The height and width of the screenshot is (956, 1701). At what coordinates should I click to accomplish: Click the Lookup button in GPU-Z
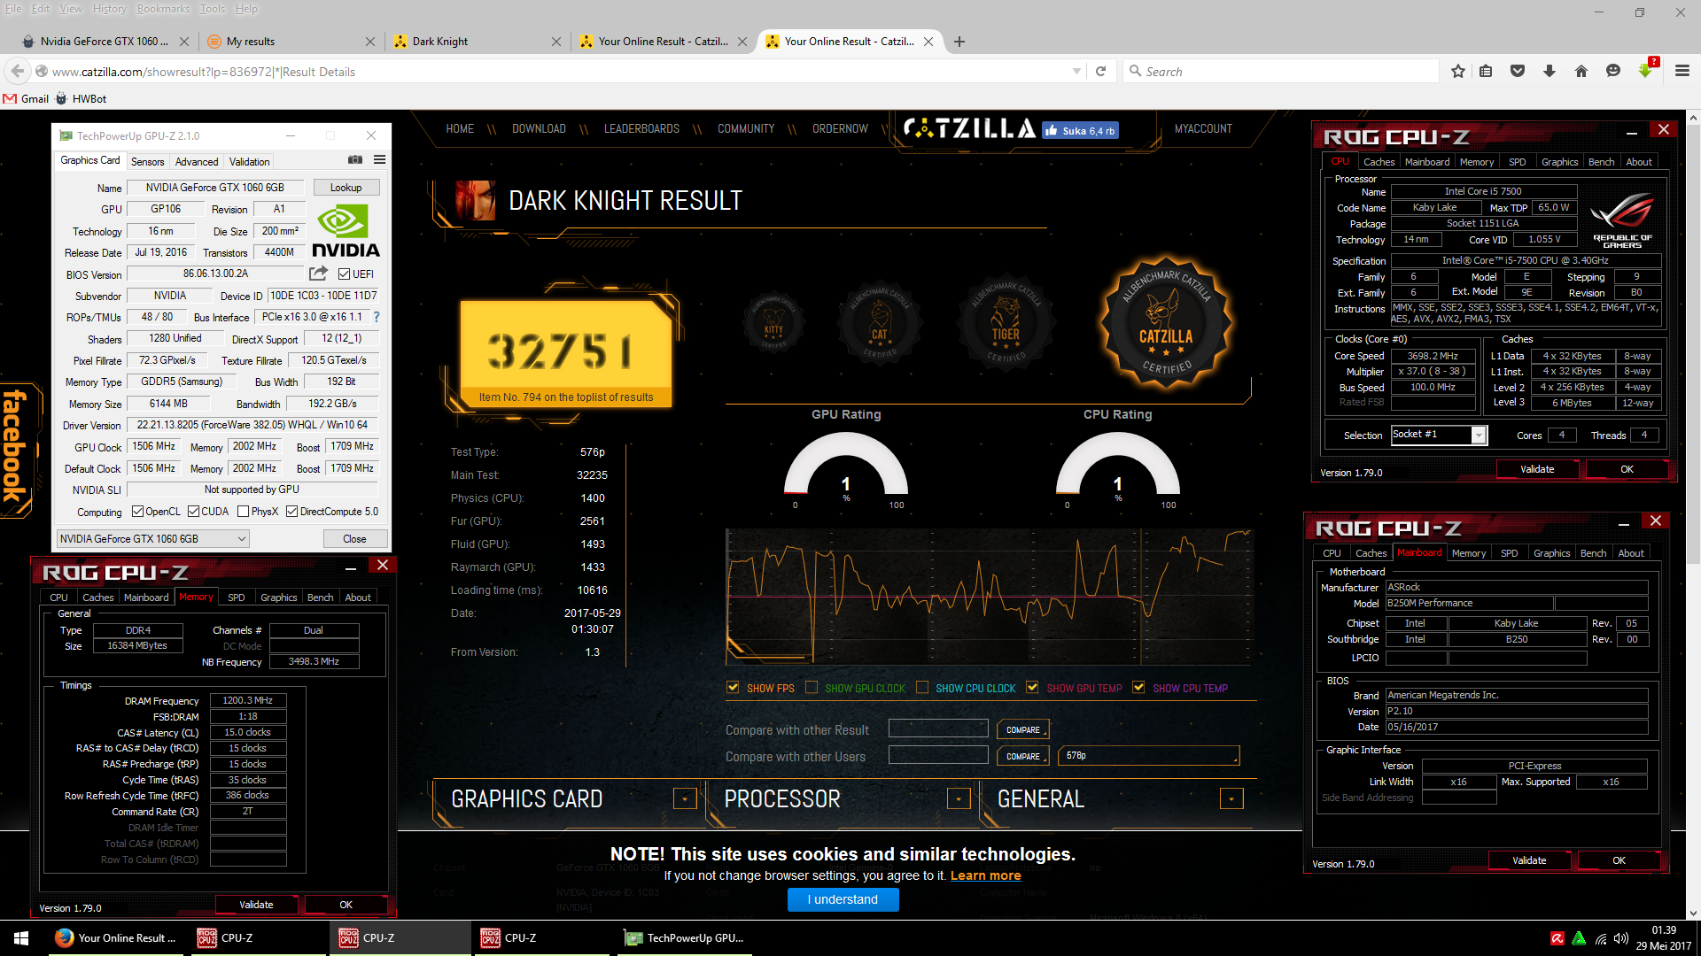point(346,188)
